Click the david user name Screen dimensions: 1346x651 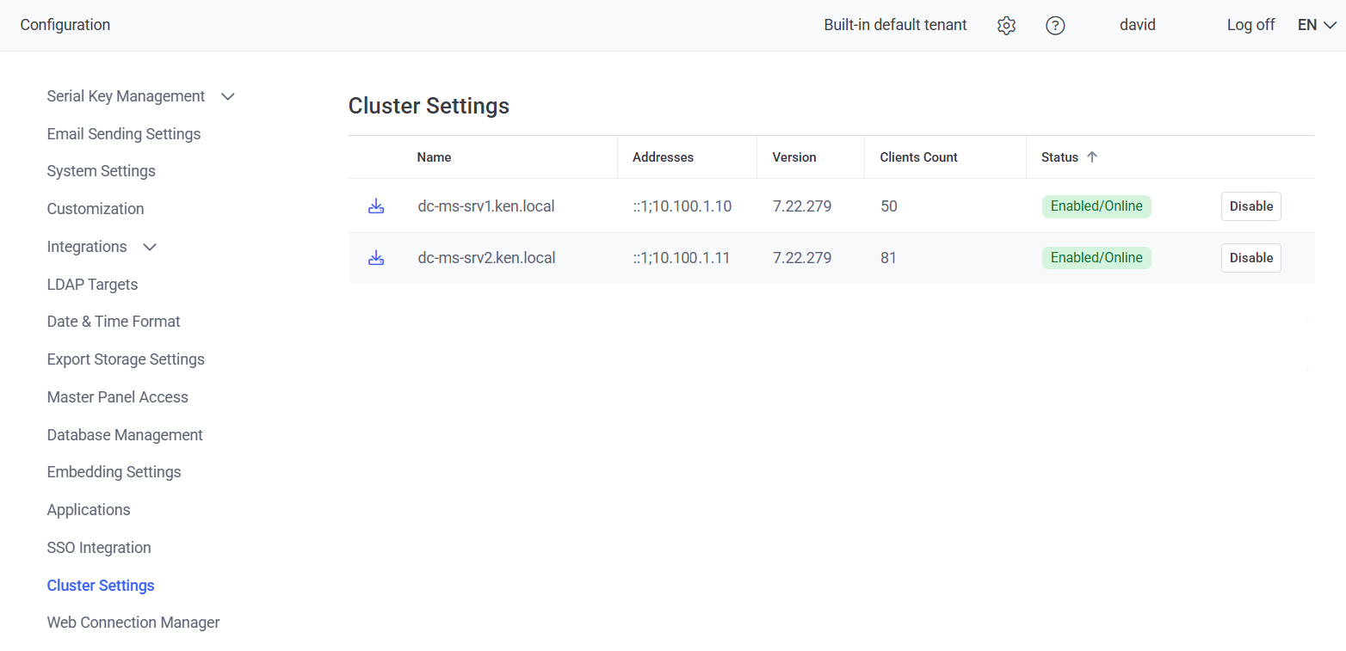tap(1137, 25)
